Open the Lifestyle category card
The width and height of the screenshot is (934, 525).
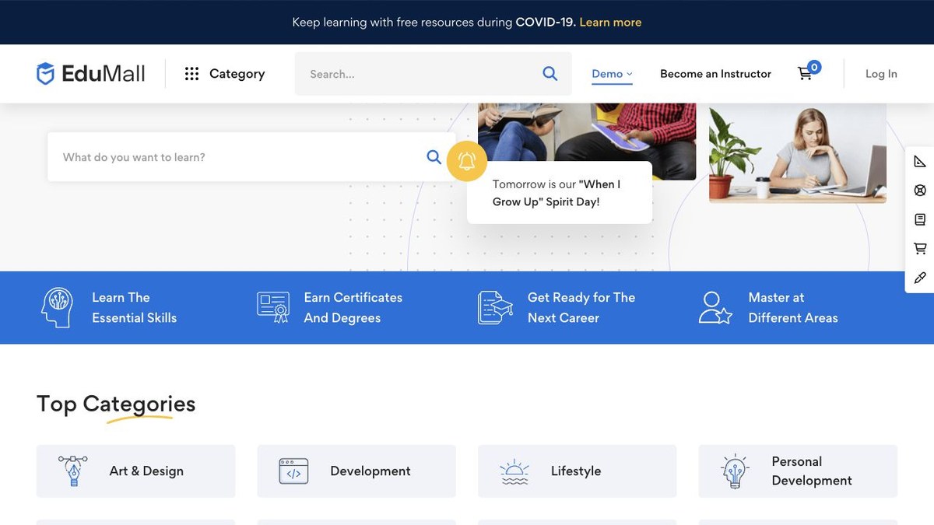(577, 471)
